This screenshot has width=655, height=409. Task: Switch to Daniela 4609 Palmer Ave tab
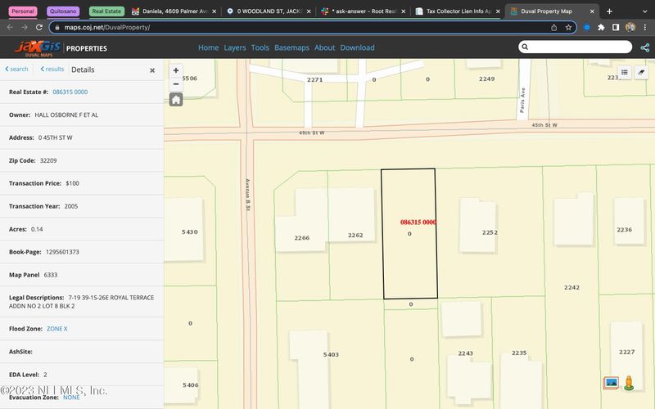pos(174,11)
